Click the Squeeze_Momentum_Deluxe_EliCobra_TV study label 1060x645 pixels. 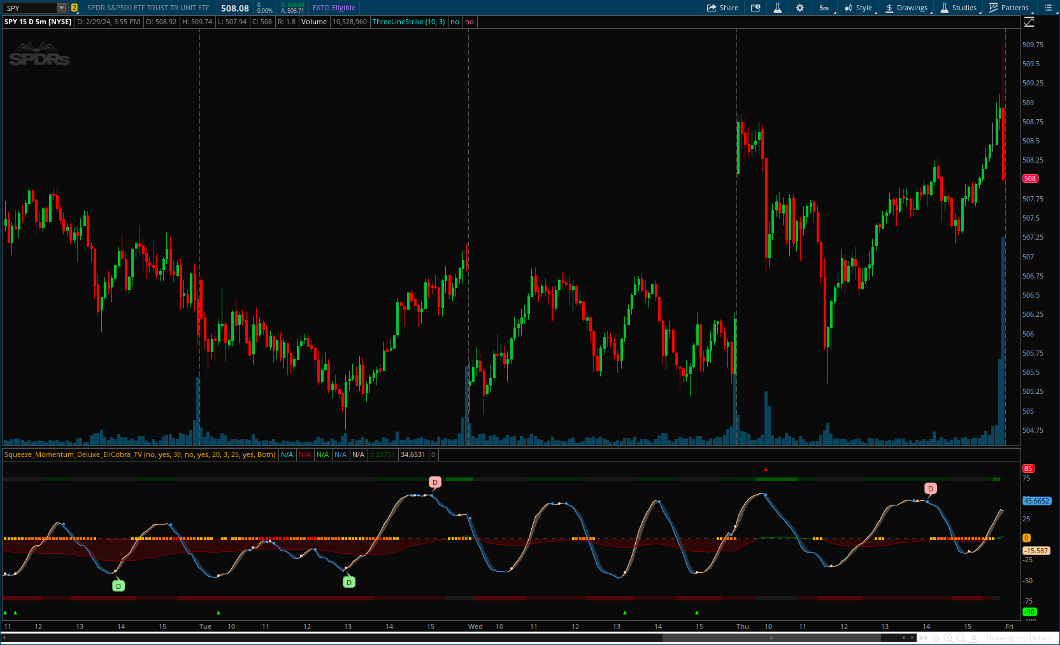click(140, 454)
